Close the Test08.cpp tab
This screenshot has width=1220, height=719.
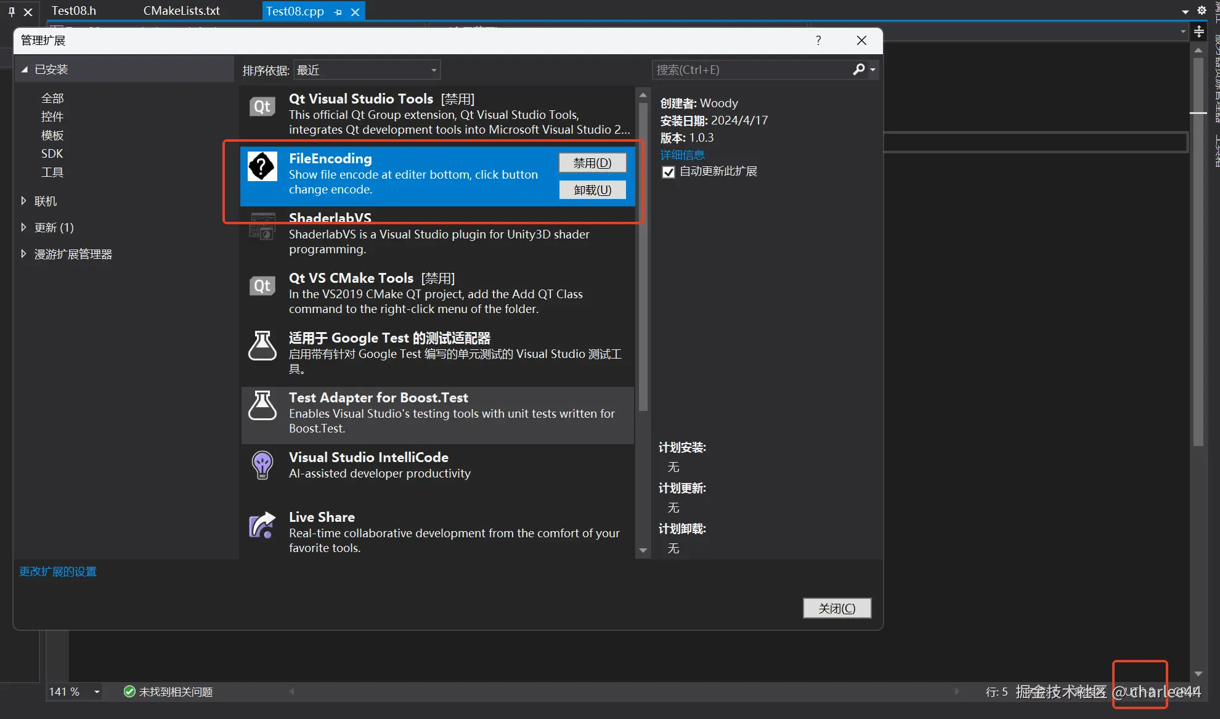coord(355,12)
